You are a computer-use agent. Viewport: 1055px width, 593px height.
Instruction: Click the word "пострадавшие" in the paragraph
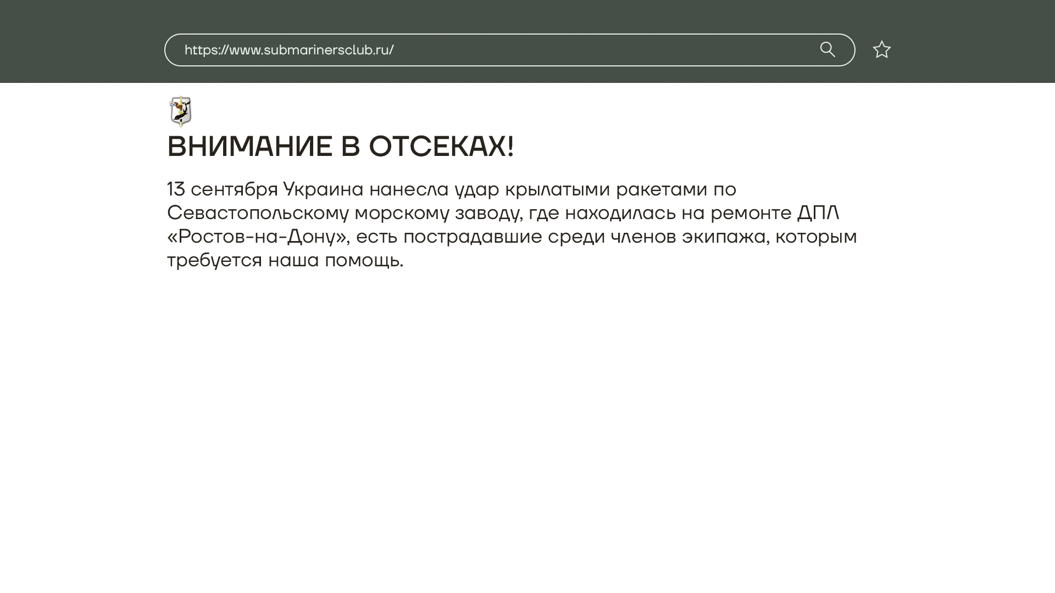tap(473, 236)
